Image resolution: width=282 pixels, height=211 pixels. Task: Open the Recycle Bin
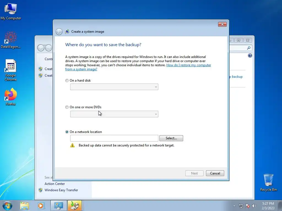pos(268,182)
